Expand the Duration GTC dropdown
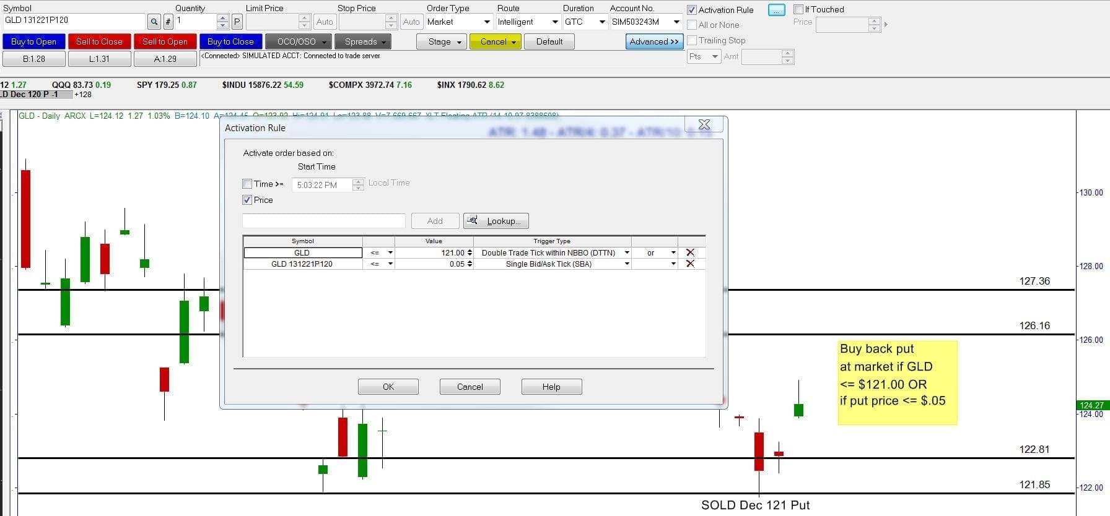The height and width of the screenshot is (516, 1110). [601, 22]
